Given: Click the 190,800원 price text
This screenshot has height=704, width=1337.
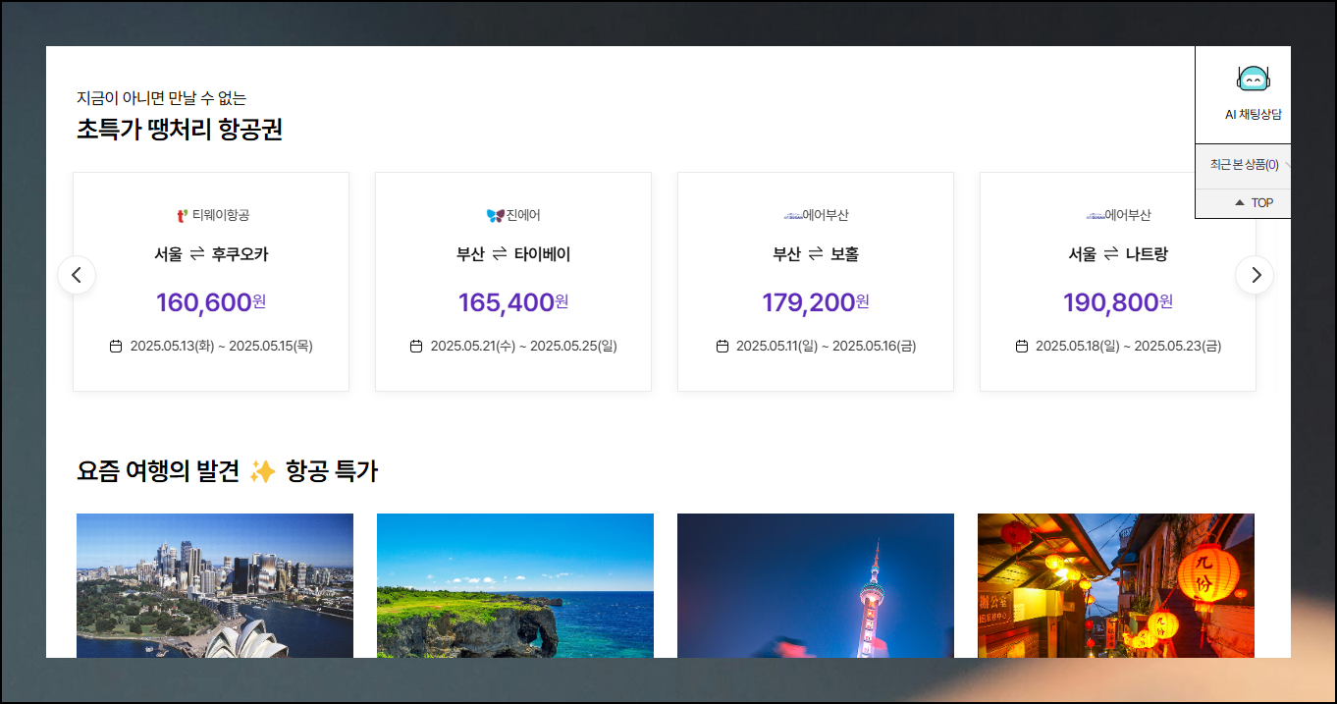Looking at the screenshot, I should (1118, 302).
